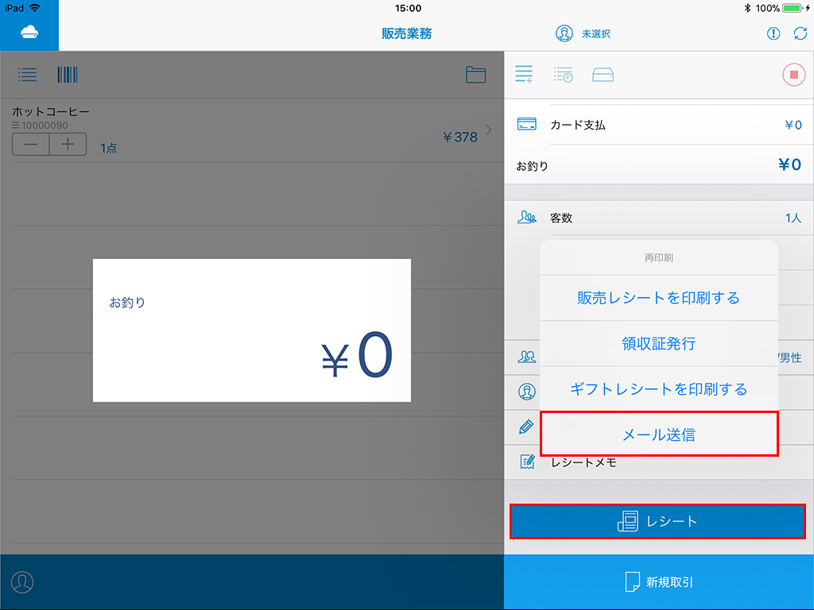Tap the レシートメモ label
Screen dimensions: 814x610
(583, 462)
